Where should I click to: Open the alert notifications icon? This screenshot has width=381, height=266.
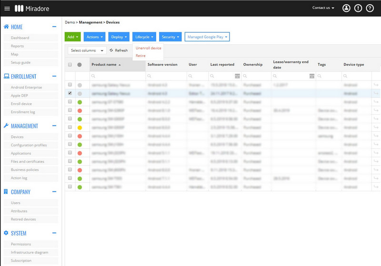[x=358, y=8]
